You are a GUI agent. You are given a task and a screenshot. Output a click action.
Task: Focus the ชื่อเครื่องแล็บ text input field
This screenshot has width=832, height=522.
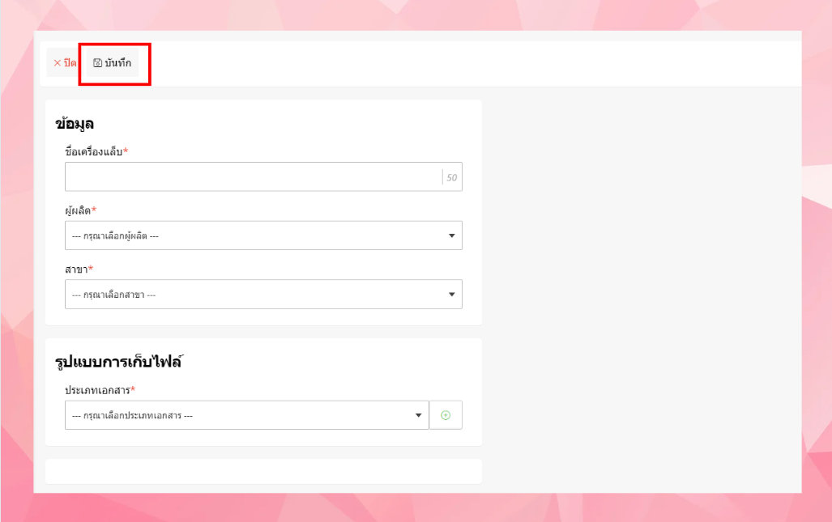click(253, 176)
